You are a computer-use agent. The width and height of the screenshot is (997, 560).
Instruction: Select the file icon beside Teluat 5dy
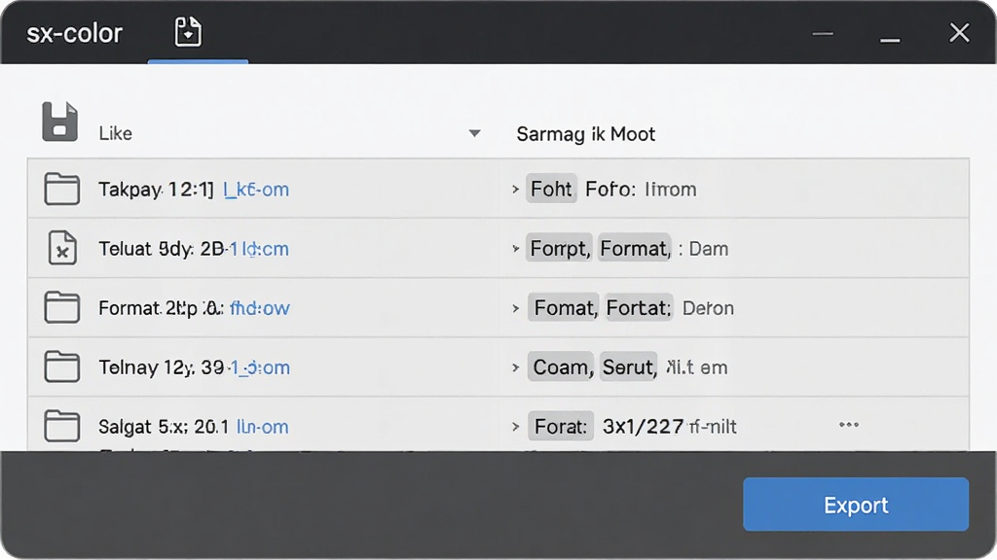(x=62, y=248)
